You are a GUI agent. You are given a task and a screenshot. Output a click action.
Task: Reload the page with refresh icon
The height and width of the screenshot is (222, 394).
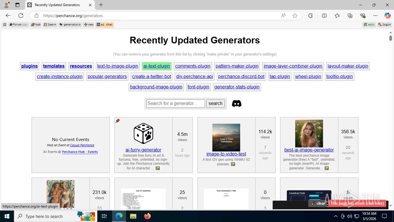21,16
